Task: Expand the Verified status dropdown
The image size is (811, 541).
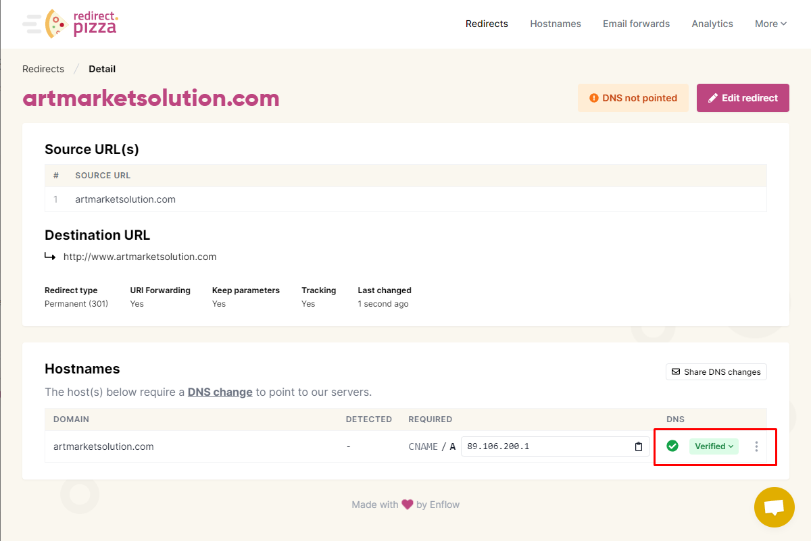Action: 714,446
